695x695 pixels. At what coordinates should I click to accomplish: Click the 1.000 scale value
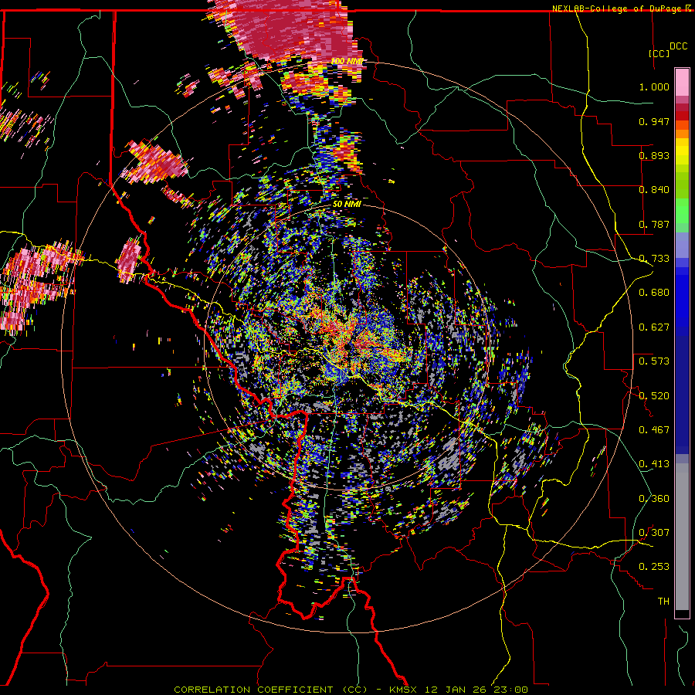point(654,86)
